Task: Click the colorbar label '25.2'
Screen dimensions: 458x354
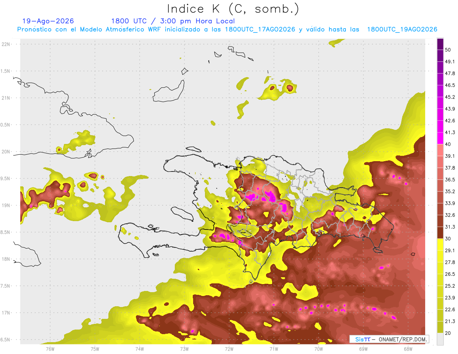Action: tap(450, 286)
